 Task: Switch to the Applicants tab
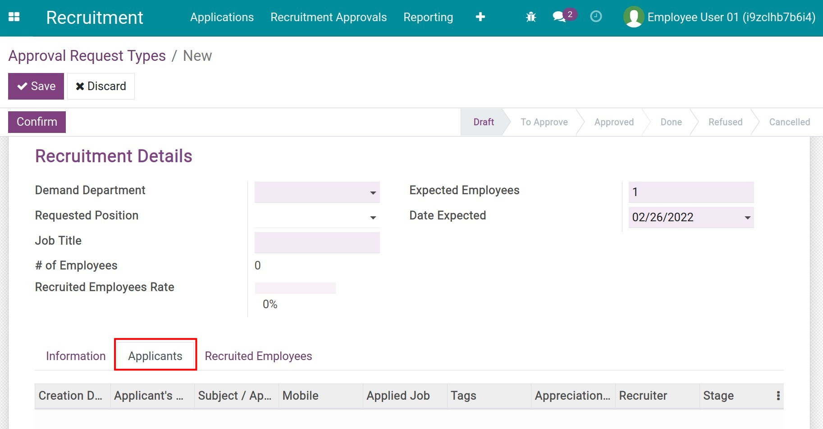155,356
